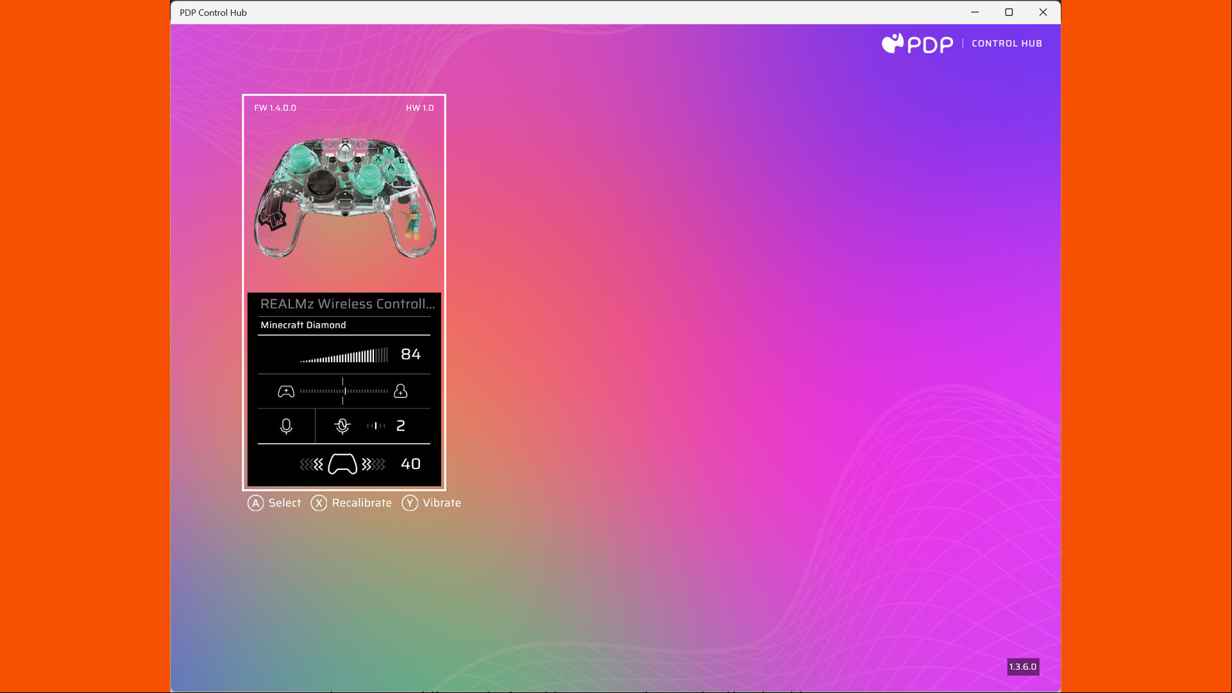Click the volume level bar showing 84

(344, 355)
